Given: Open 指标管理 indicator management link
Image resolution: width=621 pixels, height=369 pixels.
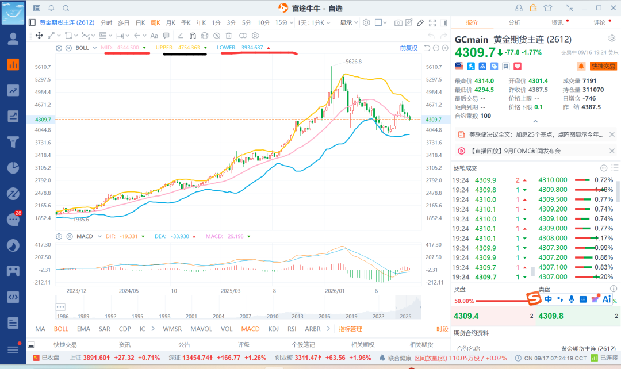Looking at the screenshot, I should (x=351, y=329).
